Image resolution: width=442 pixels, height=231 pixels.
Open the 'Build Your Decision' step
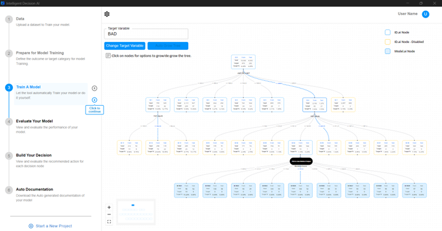(34, 156)
